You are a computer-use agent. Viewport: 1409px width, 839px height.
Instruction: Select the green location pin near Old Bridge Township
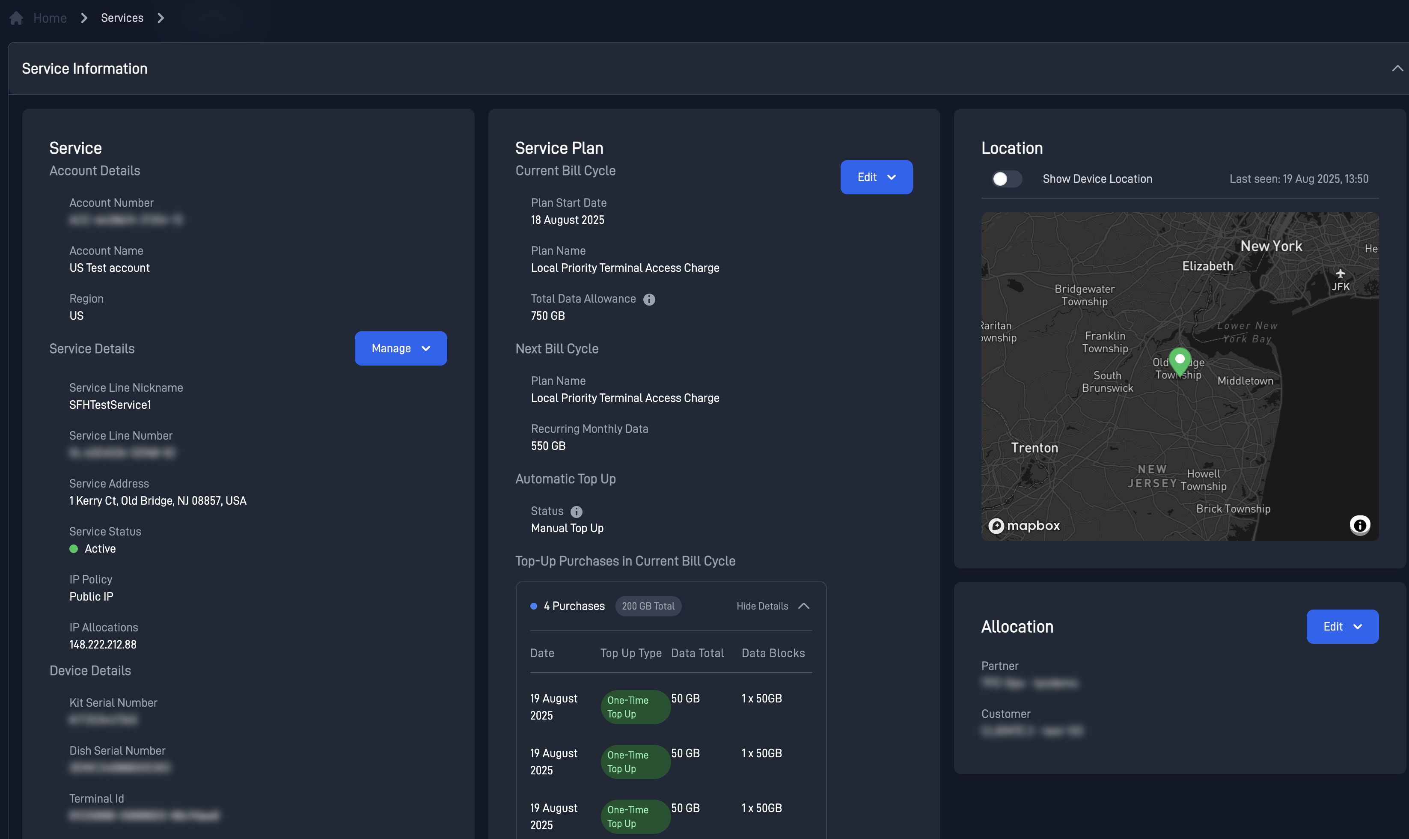[x=1180, y=360]
